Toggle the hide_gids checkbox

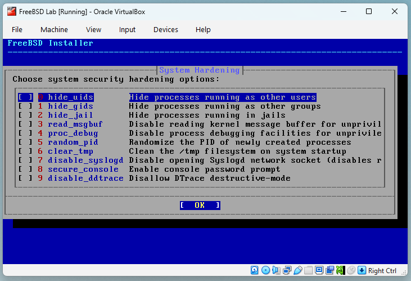[x=25, y=106]
